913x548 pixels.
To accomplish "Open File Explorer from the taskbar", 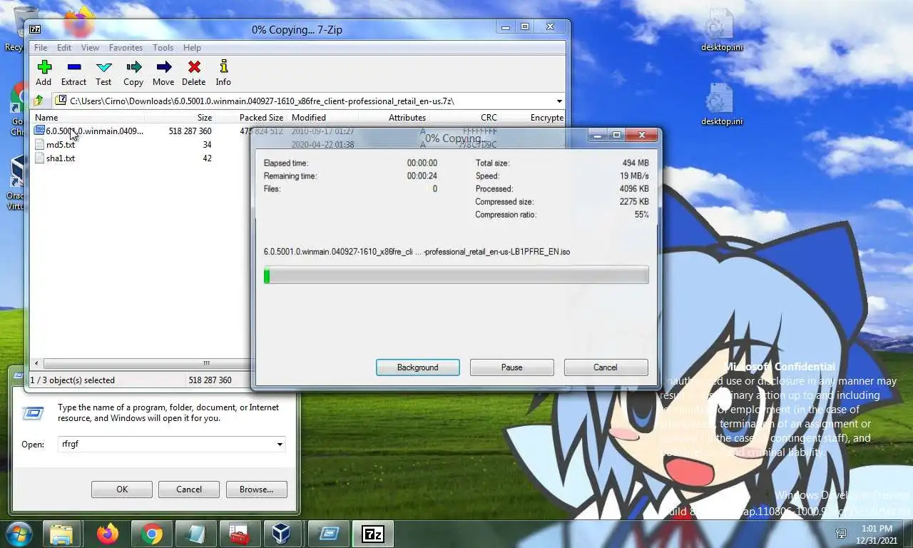I will coord(61,534).
